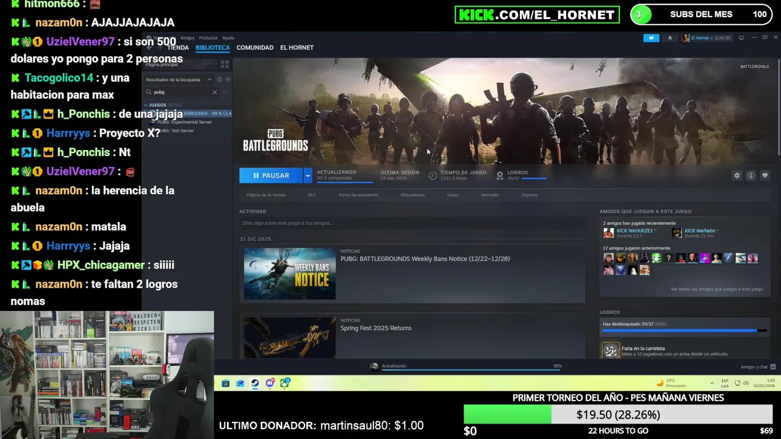The height and width of the screenshot is (439, 781).
Task: Open the Guías link
Action: coord(453,195)
